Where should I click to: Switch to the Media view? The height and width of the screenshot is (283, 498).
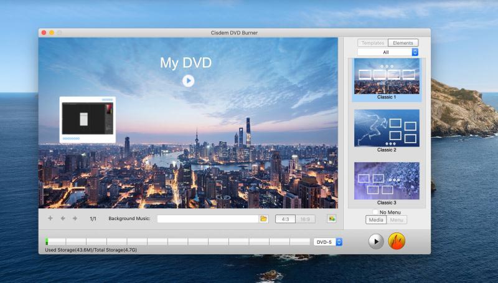click(376, 219)
